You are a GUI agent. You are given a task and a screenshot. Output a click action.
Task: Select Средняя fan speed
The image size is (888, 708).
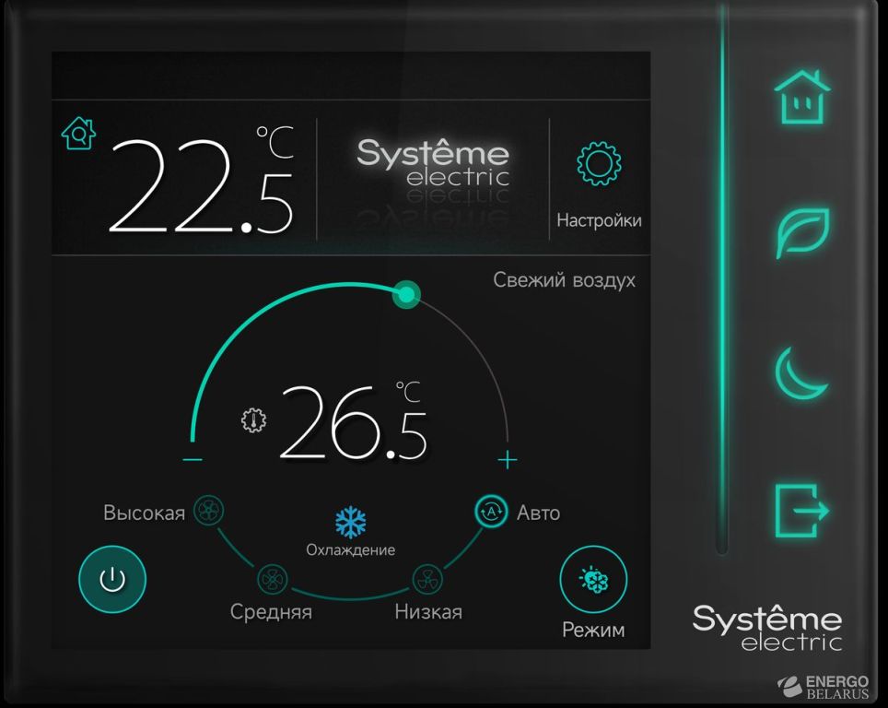[273, 579]
